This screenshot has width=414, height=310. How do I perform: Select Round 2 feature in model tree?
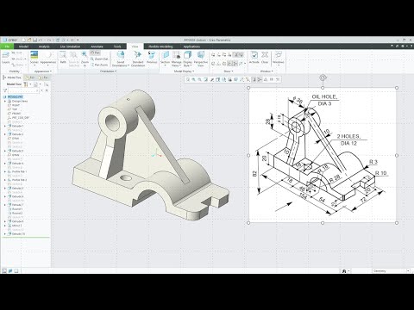click(x=16, y=214)
